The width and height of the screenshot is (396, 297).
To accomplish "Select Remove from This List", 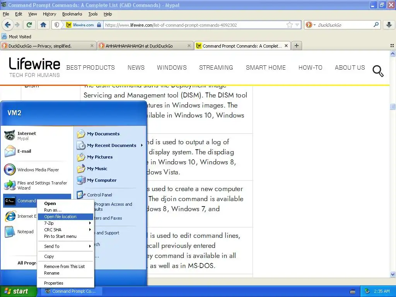I will pyautogui.click(x=65, y=266).
